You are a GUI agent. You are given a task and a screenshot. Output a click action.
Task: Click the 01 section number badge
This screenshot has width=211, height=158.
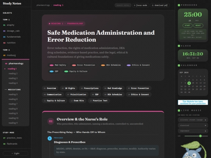point(51,121)
